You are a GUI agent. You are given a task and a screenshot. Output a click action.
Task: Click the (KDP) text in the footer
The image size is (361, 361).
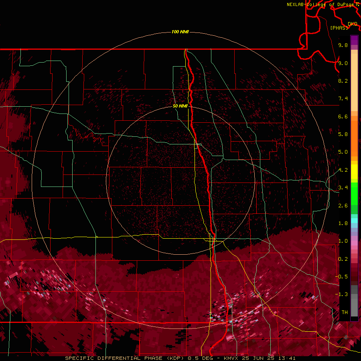click(x=176, y=358)
